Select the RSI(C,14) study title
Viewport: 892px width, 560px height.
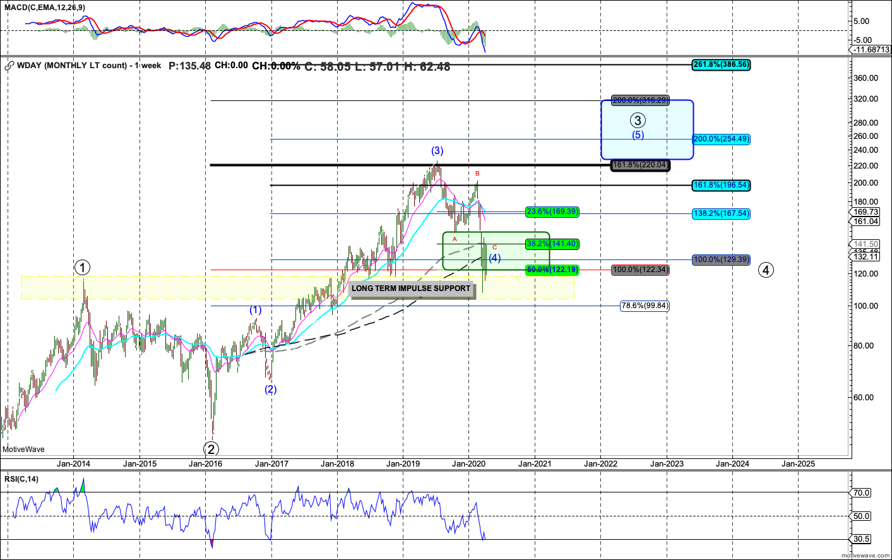[x=21, y=479]
